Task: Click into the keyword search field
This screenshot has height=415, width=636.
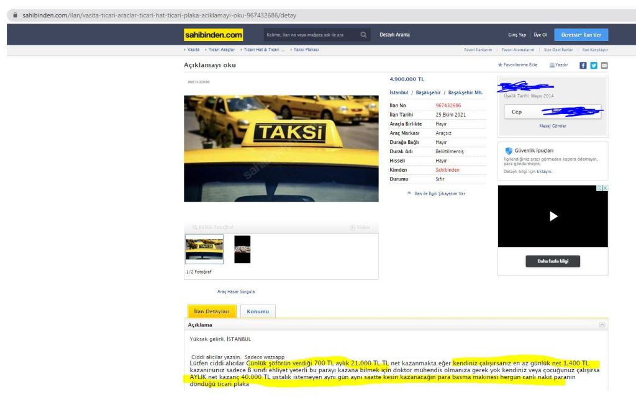Action: (311, 35)
